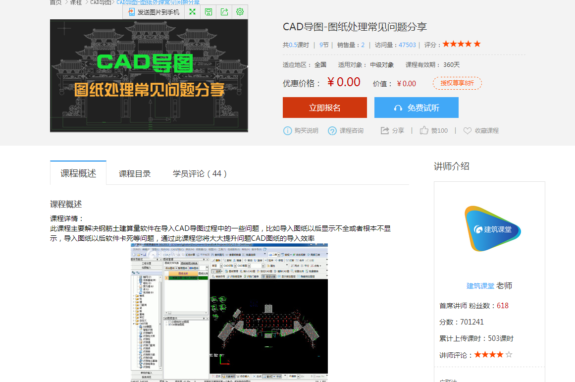Open the 建筑课堂 teacher name link
Image resolution: width=575 pixels, height=382 pixels.
click(x=480, y=286)
